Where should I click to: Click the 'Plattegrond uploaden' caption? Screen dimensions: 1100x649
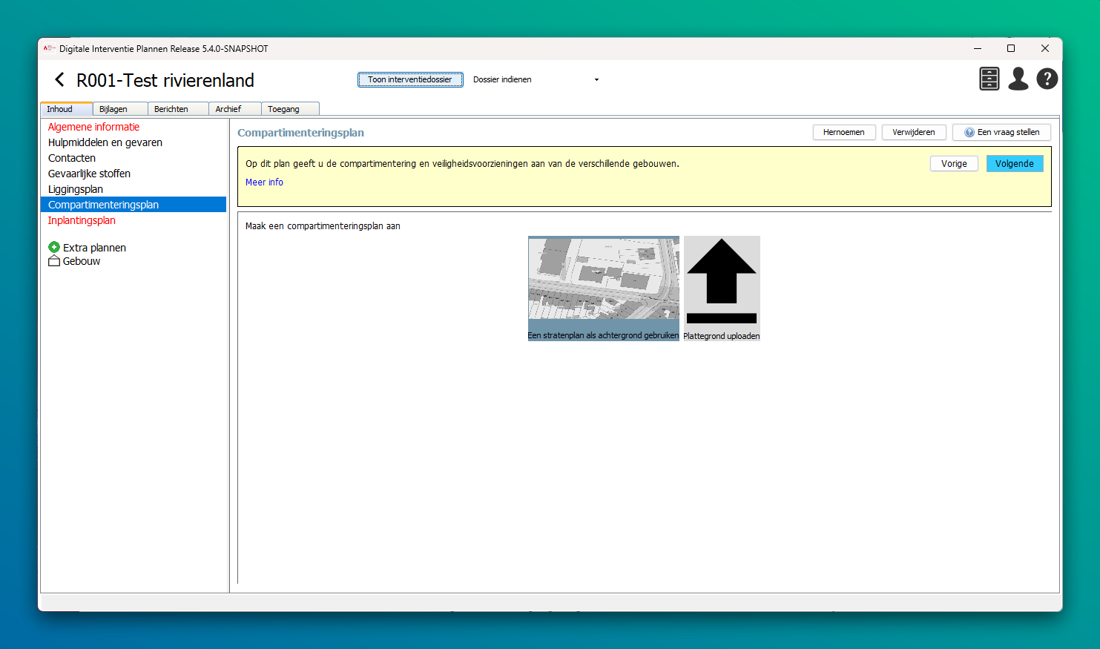(x=722, y=336)
